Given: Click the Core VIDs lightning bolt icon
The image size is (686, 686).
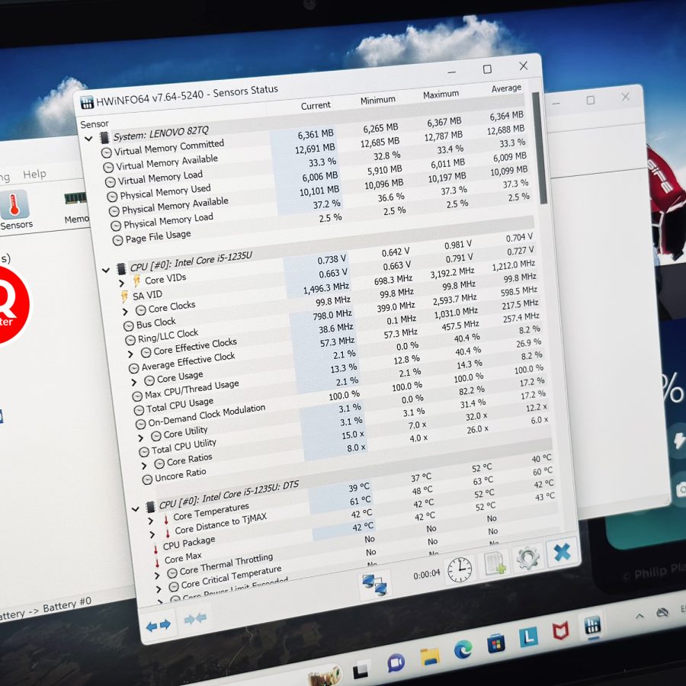Looking at the screenshot, I should (x=136, y=280).
